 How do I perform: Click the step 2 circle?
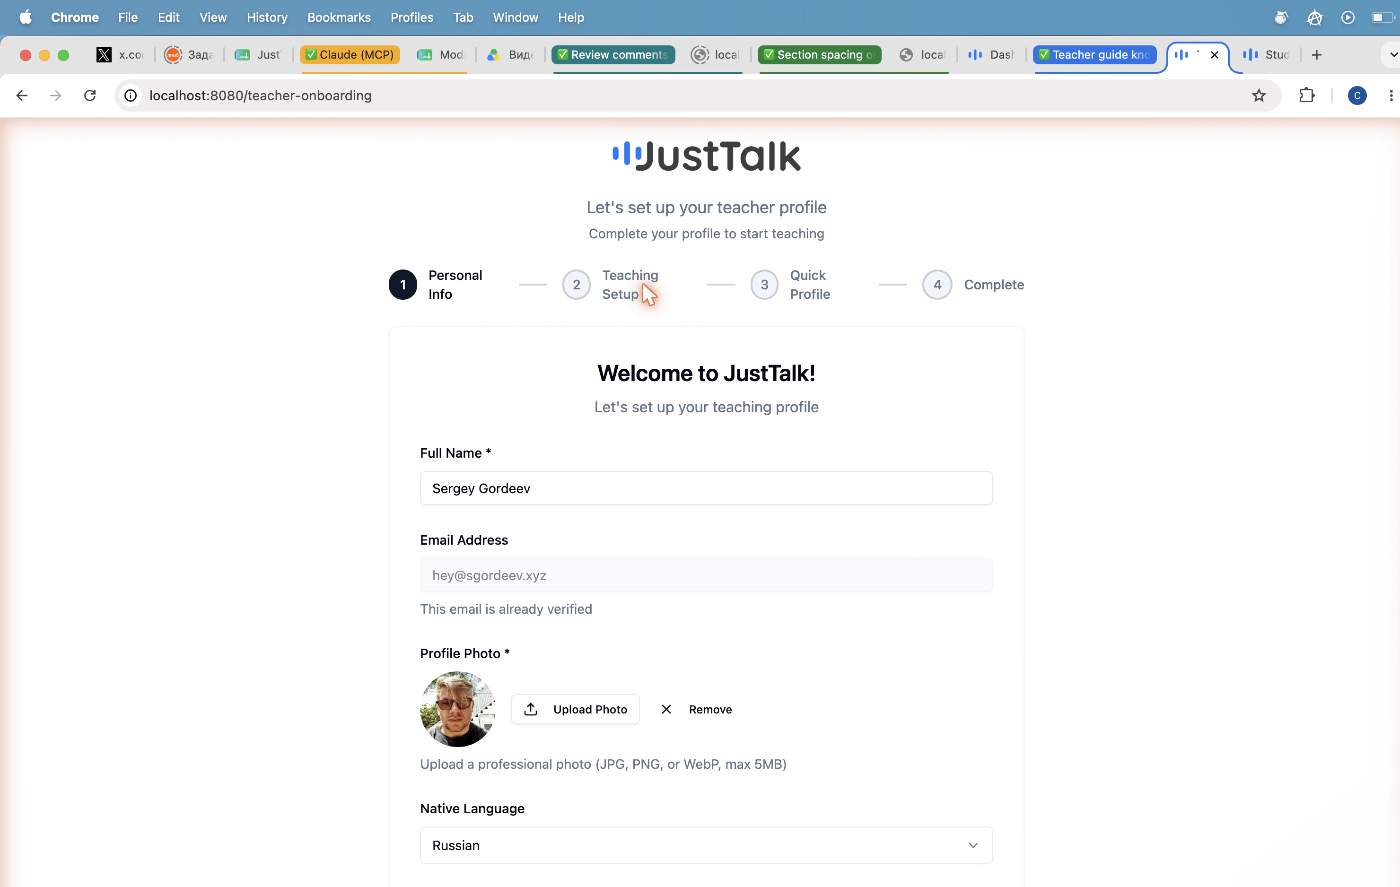[x=577, y=285]
